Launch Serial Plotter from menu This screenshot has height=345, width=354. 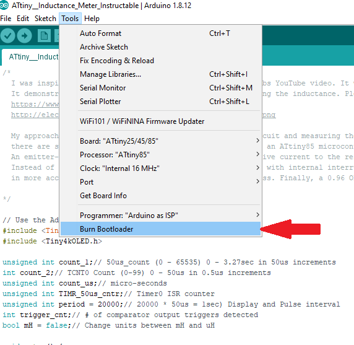(x=160, y=102)
